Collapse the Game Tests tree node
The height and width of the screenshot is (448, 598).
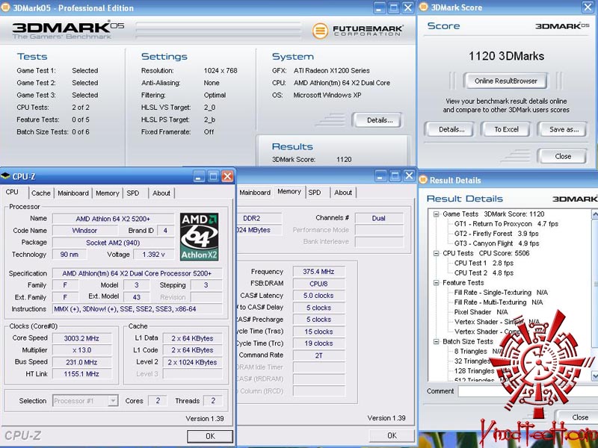436,214
